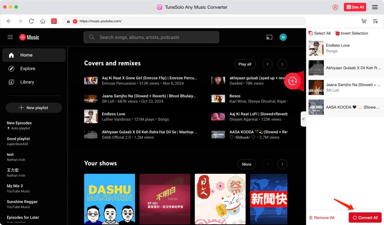Screen dimensions: 384x225
Task: Focus the URL address bar
Action: coord(184,21)
